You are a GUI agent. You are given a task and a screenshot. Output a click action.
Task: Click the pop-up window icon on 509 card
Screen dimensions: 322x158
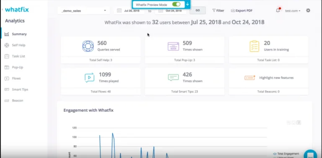[x=173, y=46]
